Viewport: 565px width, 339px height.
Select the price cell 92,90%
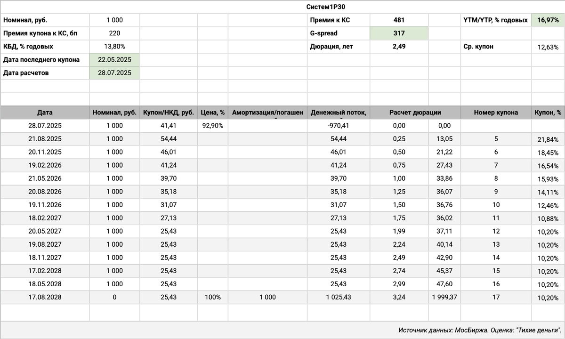(212, 126)
